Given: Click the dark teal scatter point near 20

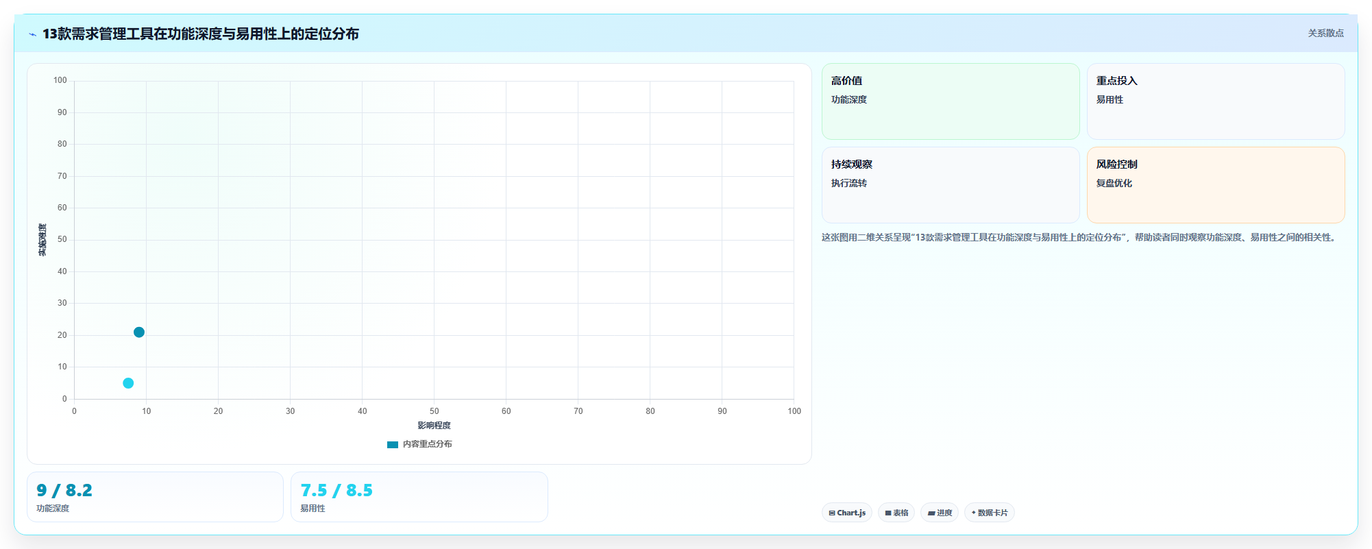Looking at the screenshot, I should point(139,332).
